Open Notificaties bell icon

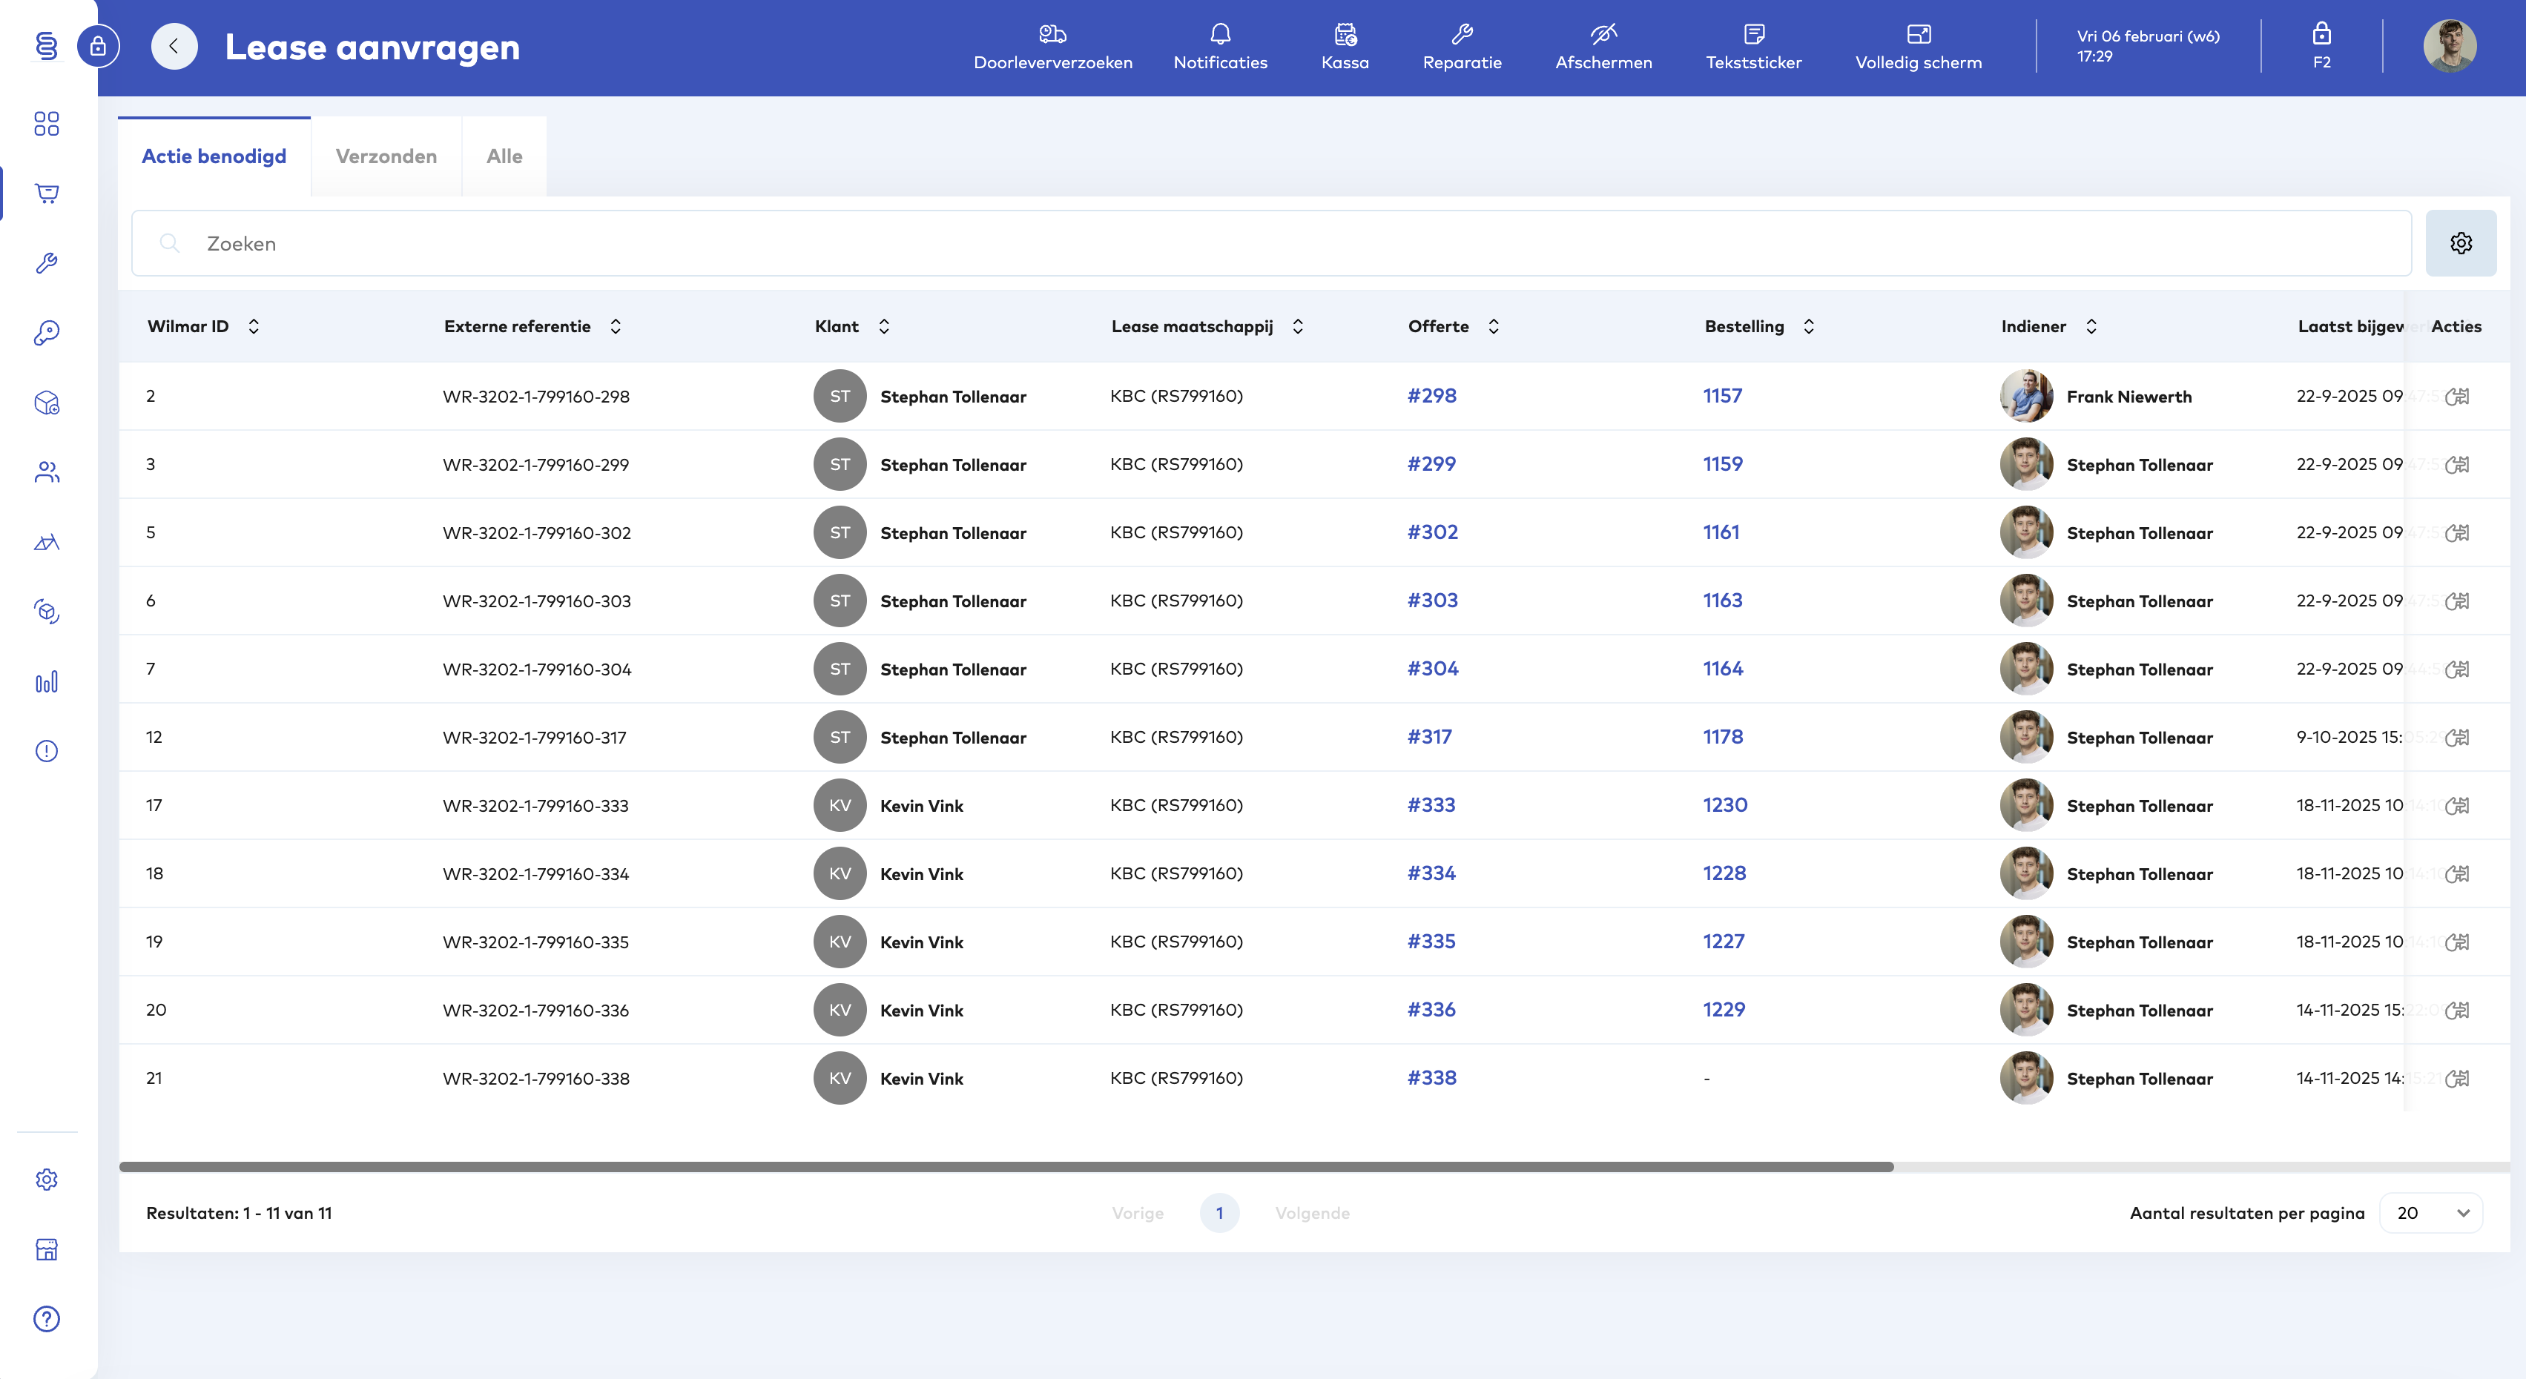(1220, 36)
